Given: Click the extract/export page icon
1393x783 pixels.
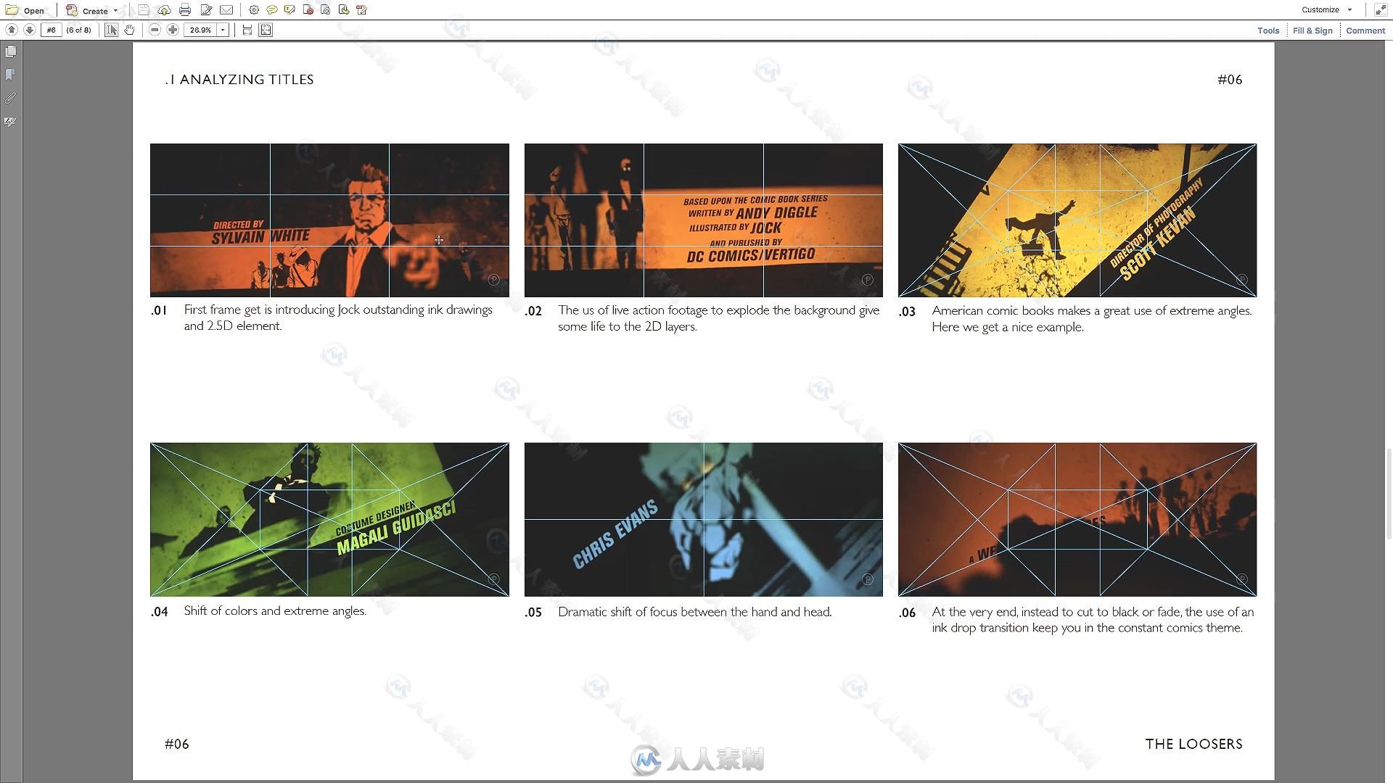Looking at the screenshot, I should point(343,10).
